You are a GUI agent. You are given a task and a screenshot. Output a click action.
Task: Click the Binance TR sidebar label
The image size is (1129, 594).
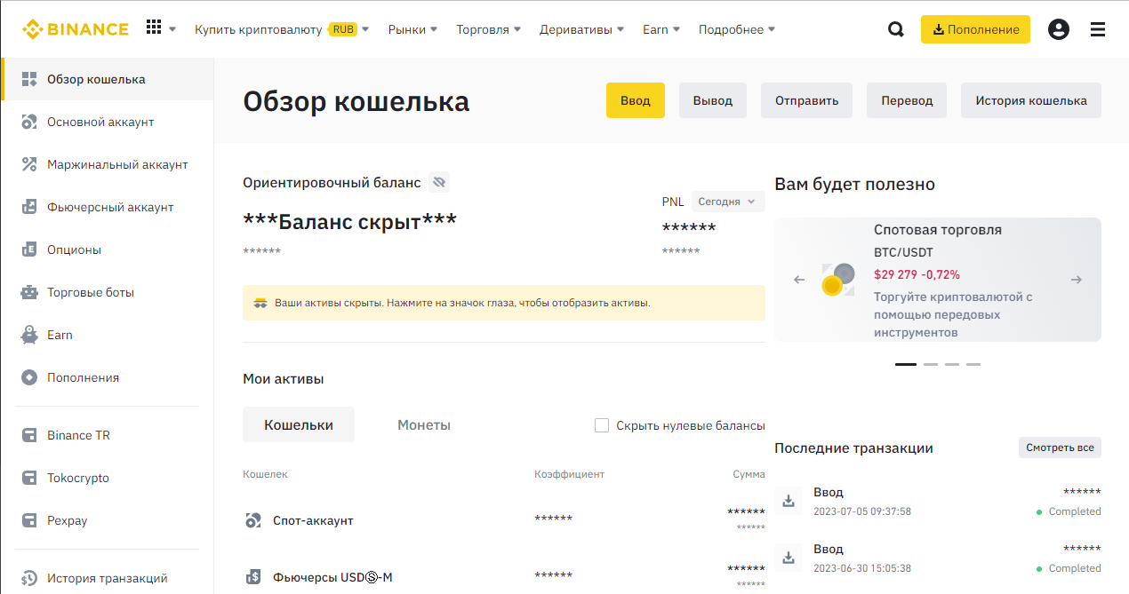pyautogui.click(x=78, y=435)
